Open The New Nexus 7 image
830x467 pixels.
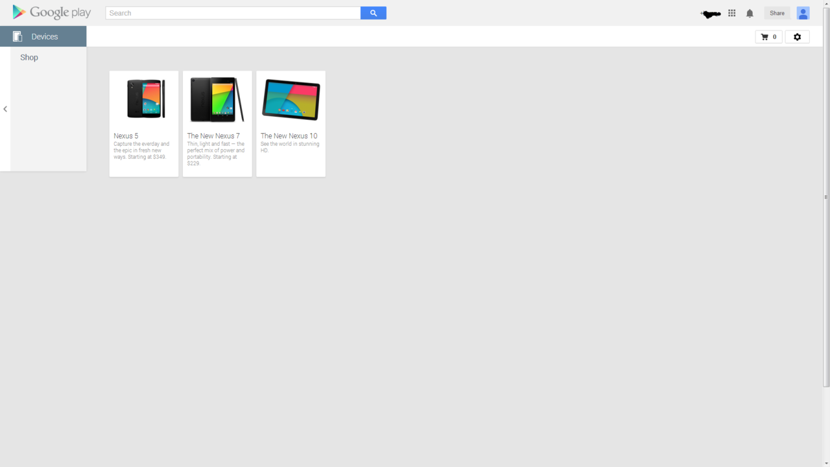pos(217,99)
